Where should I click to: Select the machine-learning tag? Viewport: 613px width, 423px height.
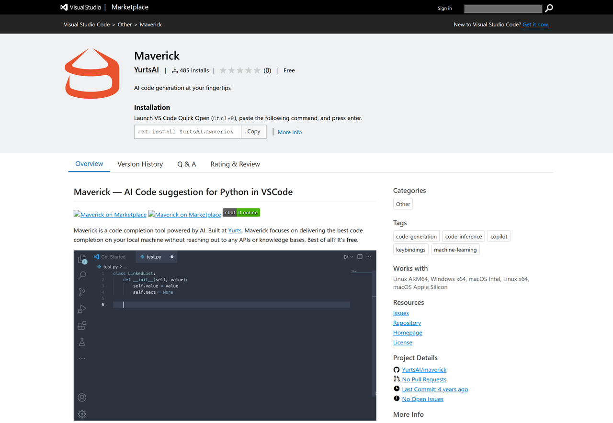[455, 250]
